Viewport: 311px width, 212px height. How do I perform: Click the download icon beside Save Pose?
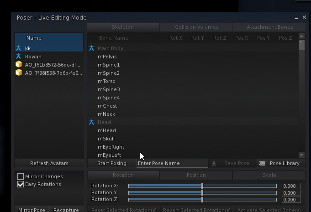pyautogui.click(x=214, y=164)
